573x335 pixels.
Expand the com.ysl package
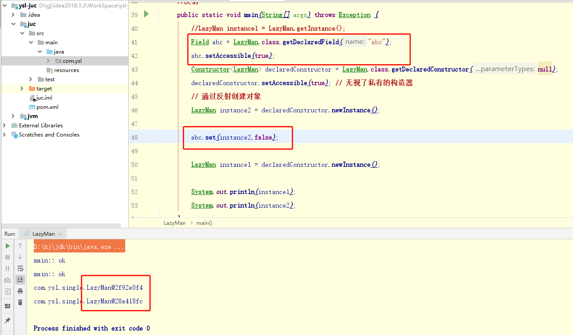48,61
